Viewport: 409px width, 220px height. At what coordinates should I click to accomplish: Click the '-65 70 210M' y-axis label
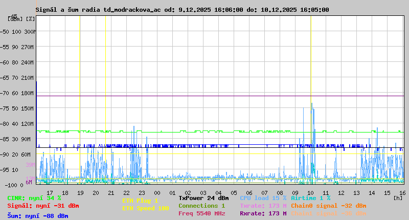tap(17, 78)
